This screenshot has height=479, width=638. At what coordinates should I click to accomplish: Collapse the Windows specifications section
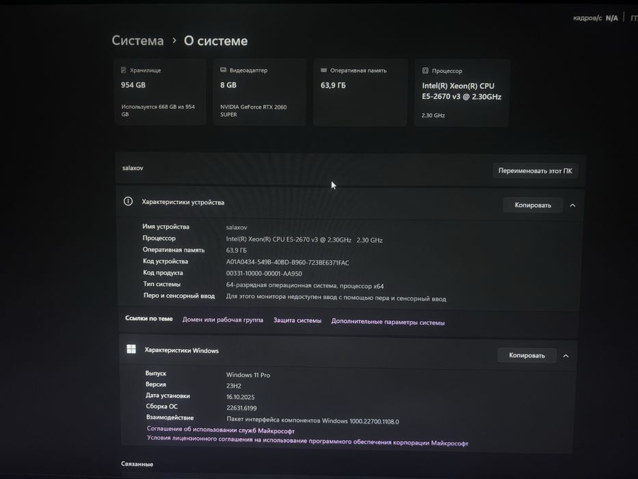[x=566, y=356]
